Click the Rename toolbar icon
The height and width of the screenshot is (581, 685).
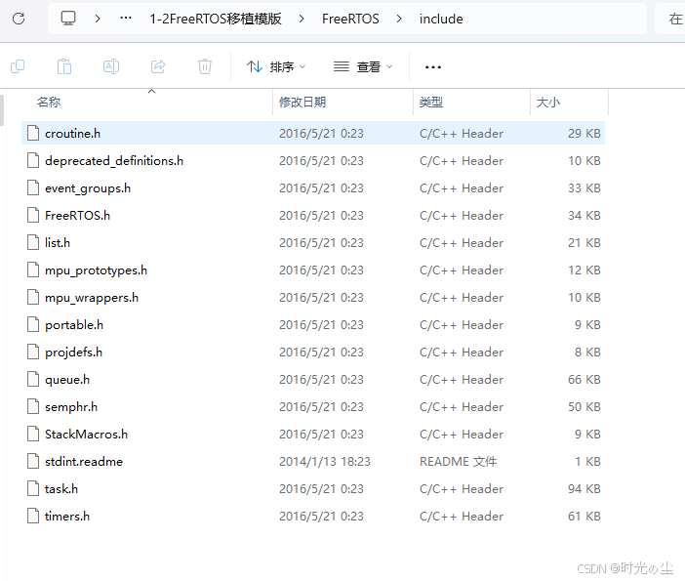coord(111,66)
